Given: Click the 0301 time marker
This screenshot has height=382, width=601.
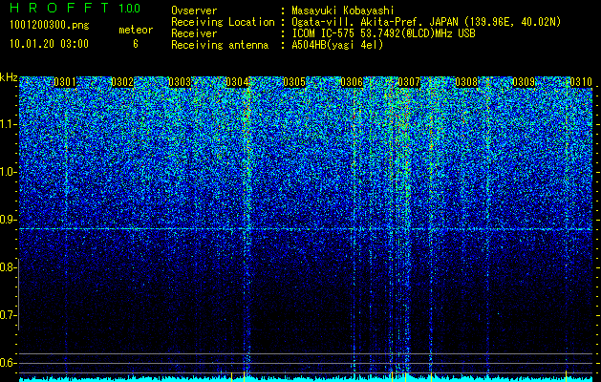Looking at the screenshot, I should click(x=65, y=82).
